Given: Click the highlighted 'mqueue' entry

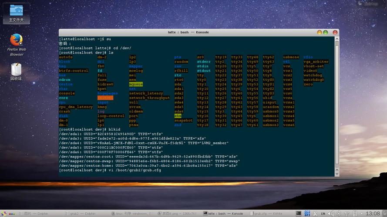Looking at the screenshot, I should pos(136,84).
